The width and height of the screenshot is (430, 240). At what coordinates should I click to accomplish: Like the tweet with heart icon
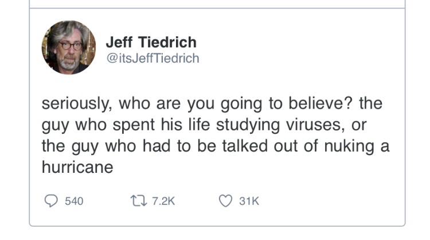(x=226, y=201)
